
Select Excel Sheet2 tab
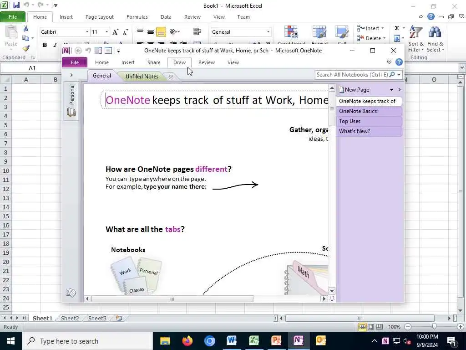pos(70,318)
